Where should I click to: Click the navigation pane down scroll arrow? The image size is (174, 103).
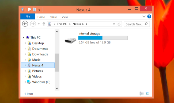57,88
